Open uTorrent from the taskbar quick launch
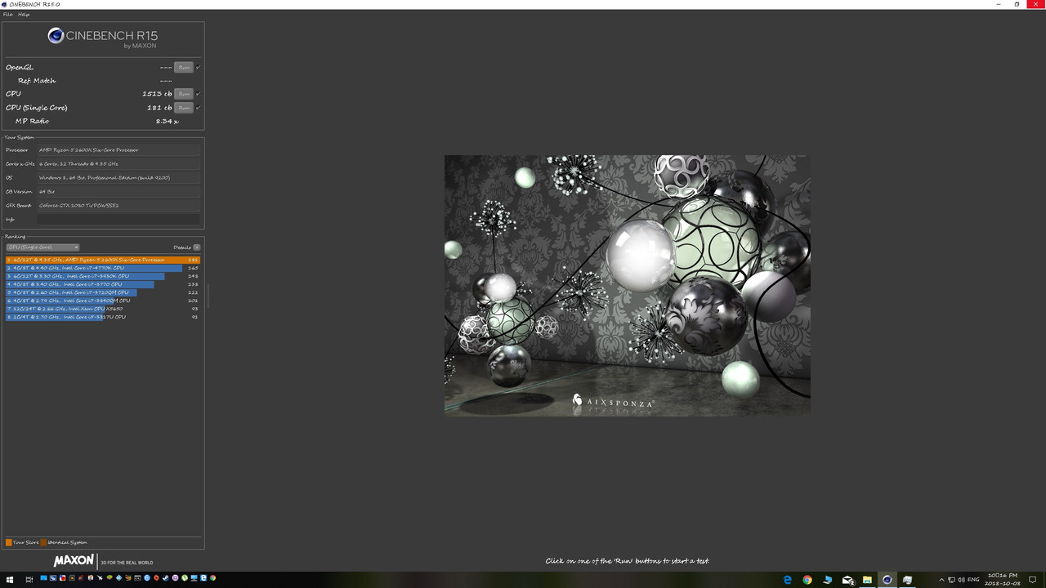This screenshot has height=588, width=1046. click(185, 578)
